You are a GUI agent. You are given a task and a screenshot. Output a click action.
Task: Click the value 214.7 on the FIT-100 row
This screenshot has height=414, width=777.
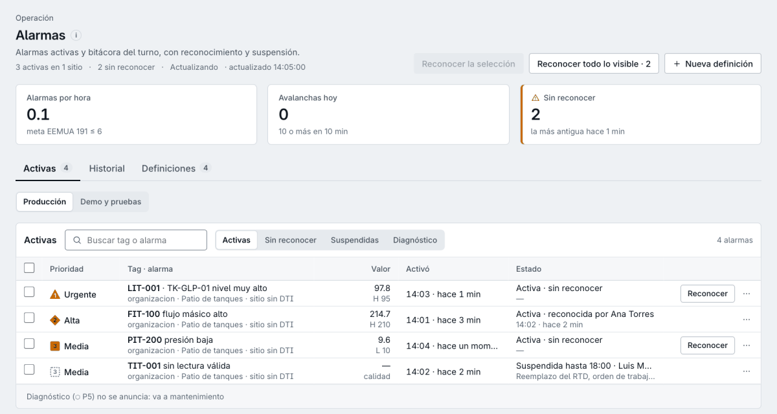point(379,314)
